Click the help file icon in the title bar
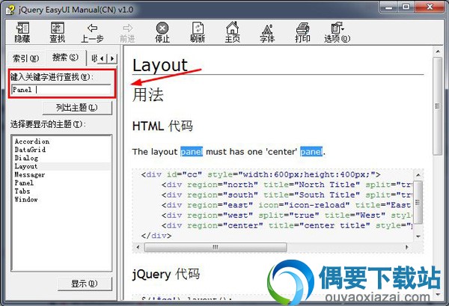 [10, 10]
